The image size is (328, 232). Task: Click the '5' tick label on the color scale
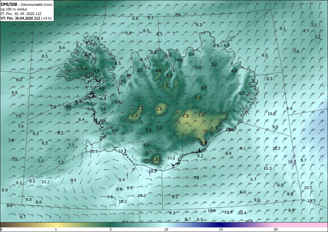111,230
